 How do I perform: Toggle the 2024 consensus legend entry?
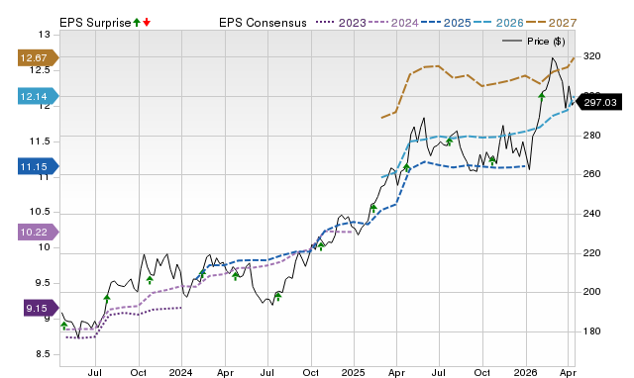[393, 23]
